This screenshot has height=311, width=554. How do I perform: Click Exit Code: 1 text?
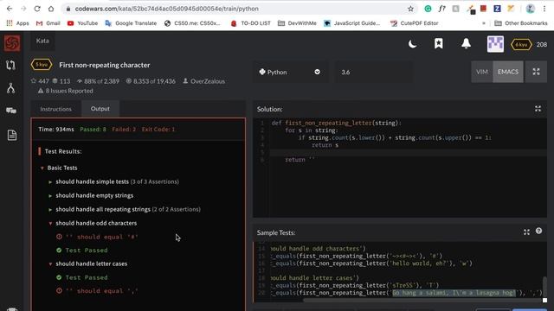[158, 130]
